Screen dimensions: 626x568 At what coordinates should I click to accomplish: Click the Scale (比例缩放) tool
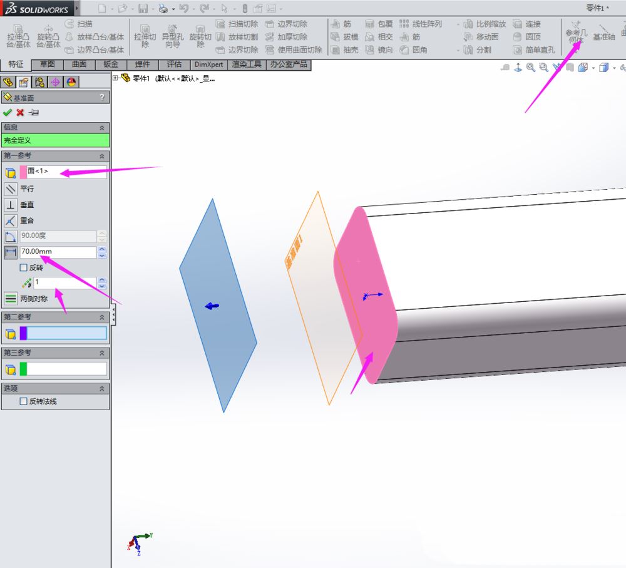(x=485, y=24)
